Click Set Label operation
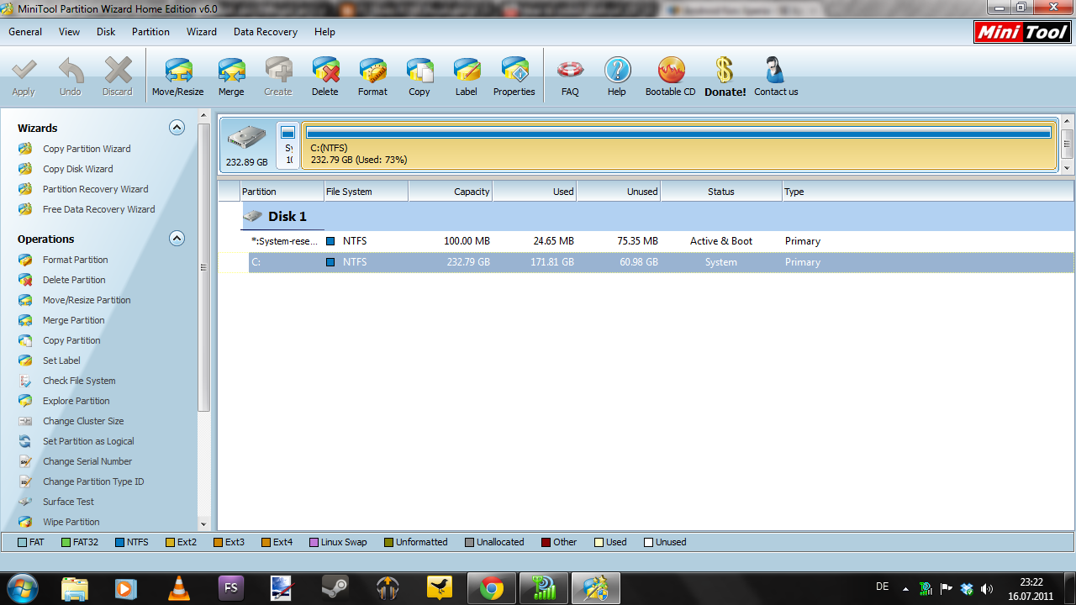Image resolution: width=1076 pixels, height=605 pixels. [61, 360]
